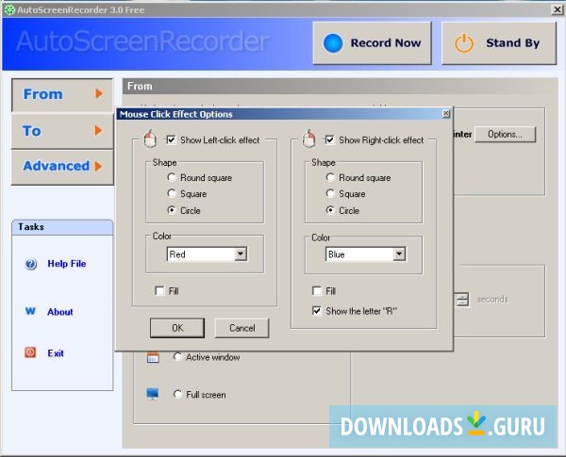Image resolution: width=566 pixels, height=457 pixels.
Task: Click the green AutoScreenRecorder title bar icon
Action: [9, 9]
